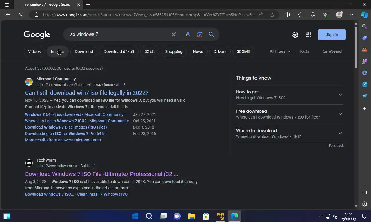This screenshot has height=222, width=371.
Task: Open Task View on the taskbar
Action: tap(163, 216)
